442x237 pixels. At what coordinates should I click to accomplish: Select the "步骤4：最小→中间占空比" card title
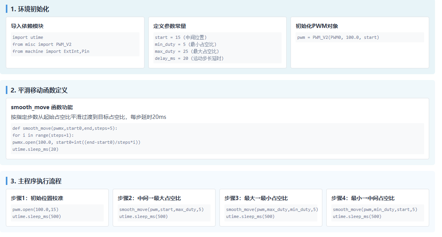[x=363, y=198]
